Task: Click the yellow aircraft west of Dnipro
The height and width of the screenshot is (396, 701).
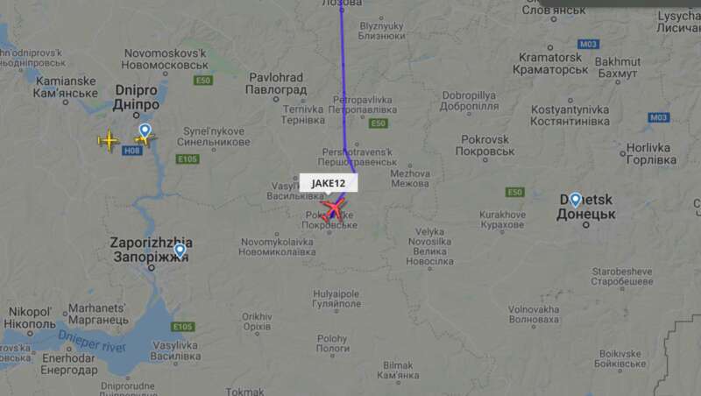Action: pos(108,140)
